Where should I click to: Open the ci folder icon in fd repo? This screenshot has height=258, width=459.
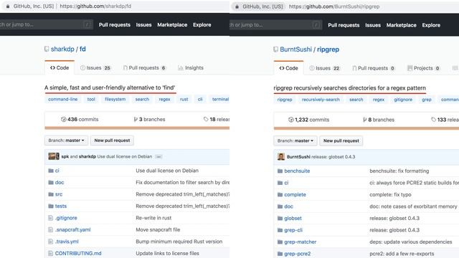point(51,171)
